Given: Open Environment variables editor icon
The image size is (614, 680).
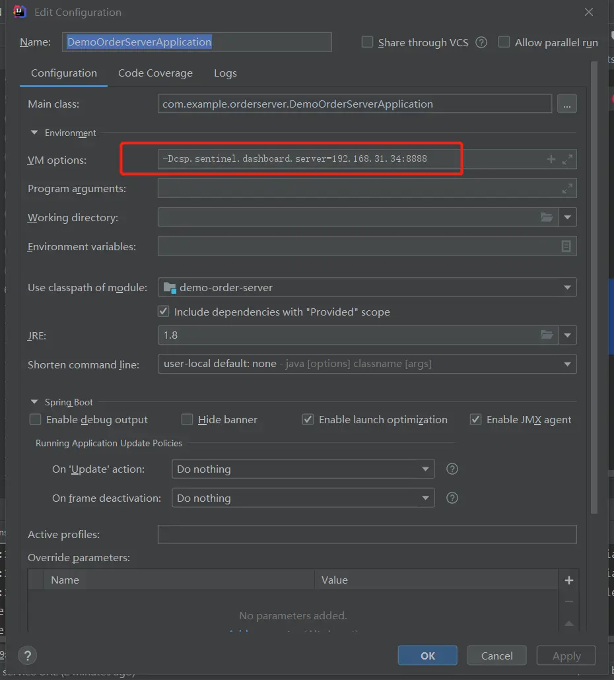Looking at the screenshot, I should click(x=566, y=246).
